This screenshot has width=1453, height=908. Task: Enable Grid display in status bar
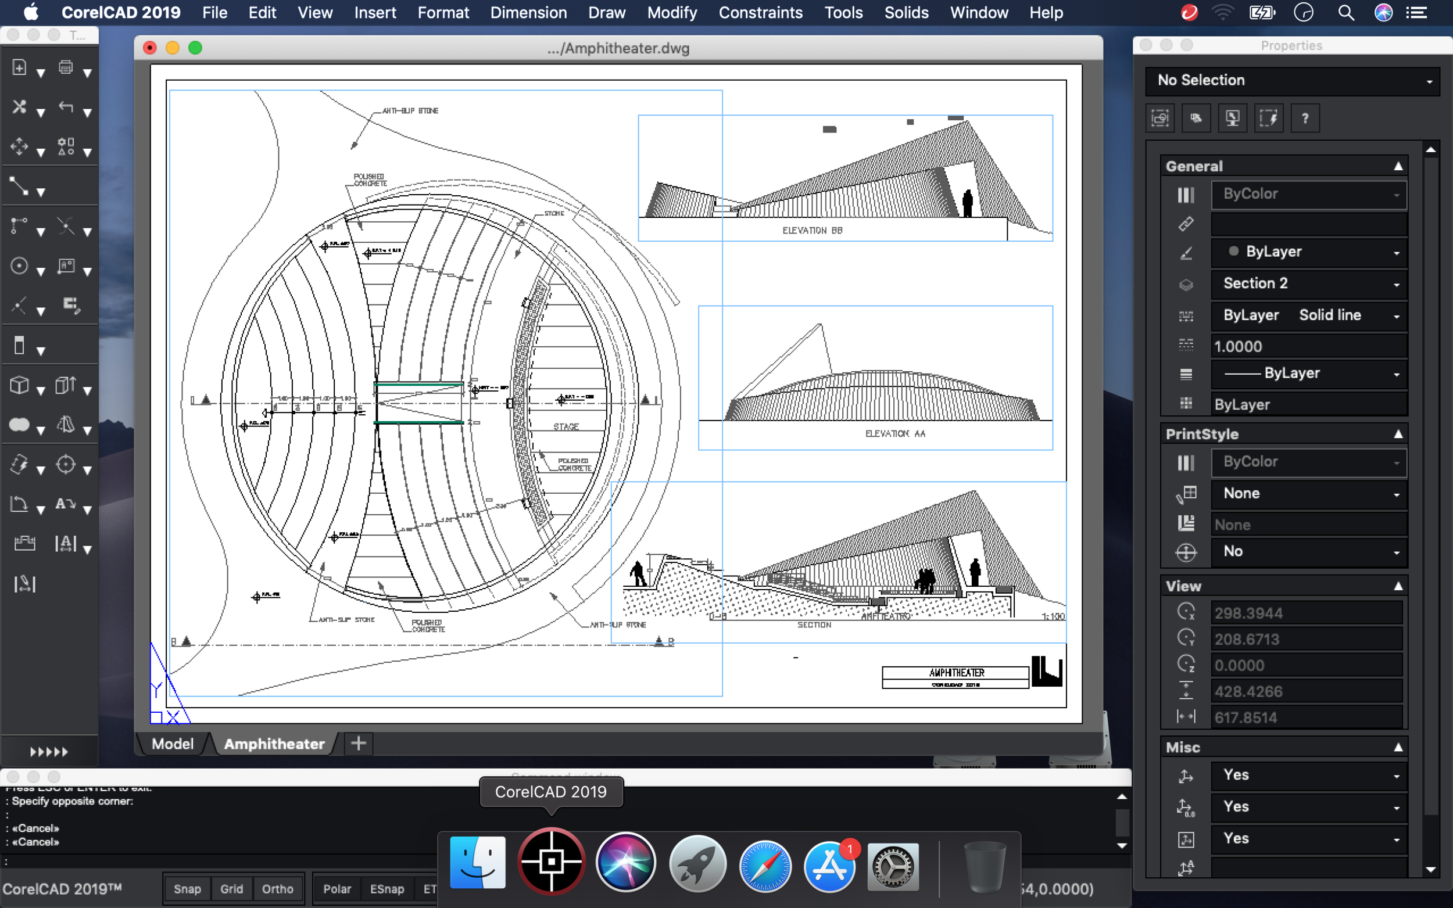point(230,887)
